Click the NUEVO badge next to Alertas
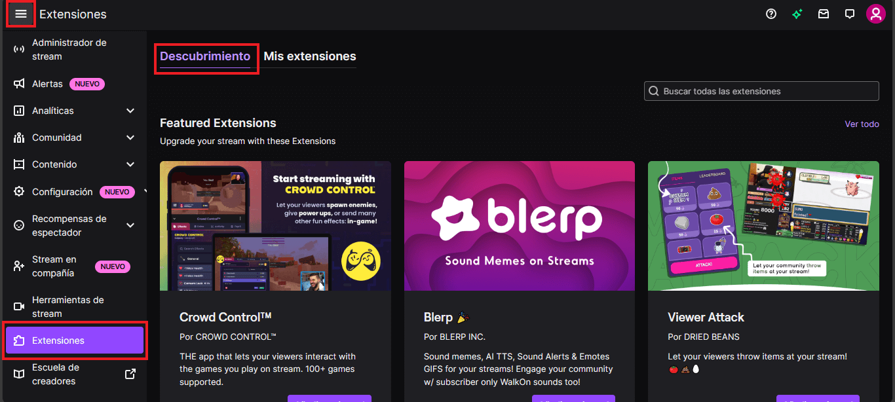The width and height of the screenshot is (895, 402). coord(87,84)
